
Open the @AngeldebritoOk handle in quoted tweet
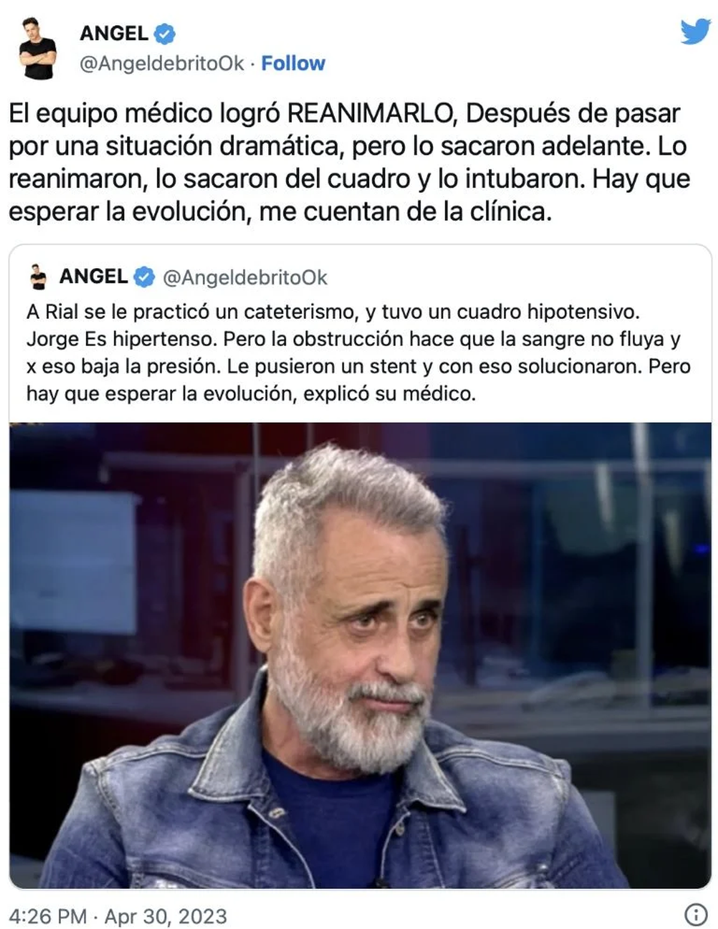pyautogui.click(x=245, y=278)
